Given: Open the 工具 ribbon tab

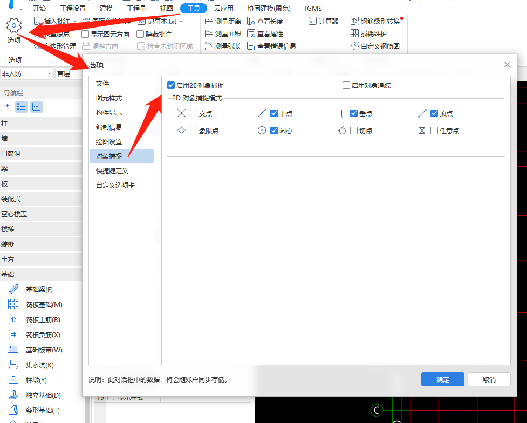Looking at the screenshot, I should [194, 9].
